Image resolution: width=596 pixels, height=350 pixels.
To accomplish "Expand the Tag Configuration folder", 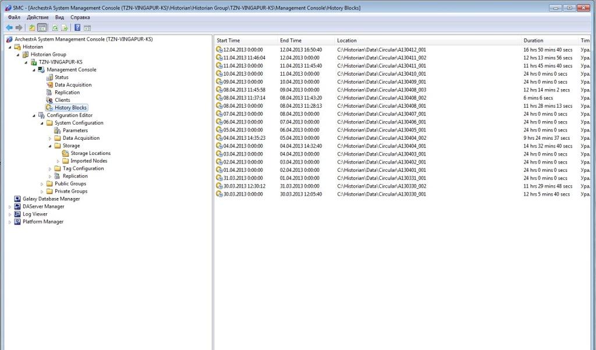I will click(50, 169).
